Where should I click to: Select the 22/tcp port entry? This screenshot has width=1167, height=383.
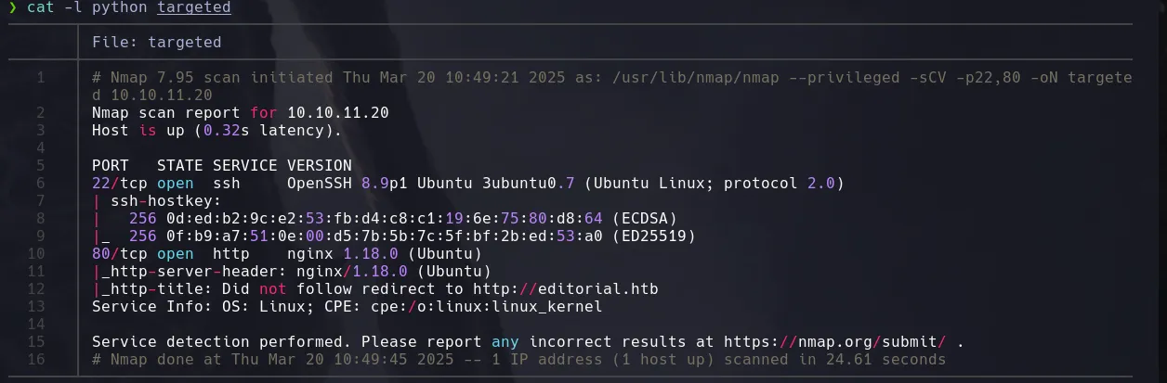(115, 183)
